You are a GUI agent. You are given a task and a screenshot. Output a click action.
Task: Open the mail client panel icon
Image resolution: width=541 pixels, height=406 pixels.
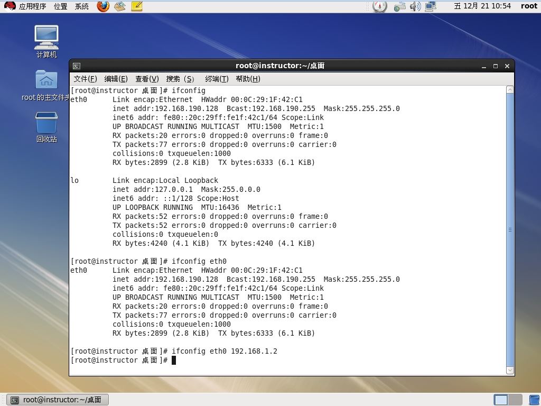120,6
